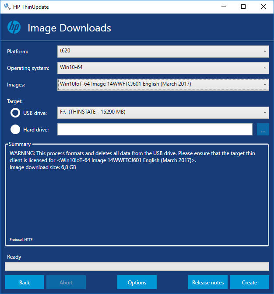Open the Platform dropdown showing t620
This screenshot has height=294, width=274.
(163, 52)
